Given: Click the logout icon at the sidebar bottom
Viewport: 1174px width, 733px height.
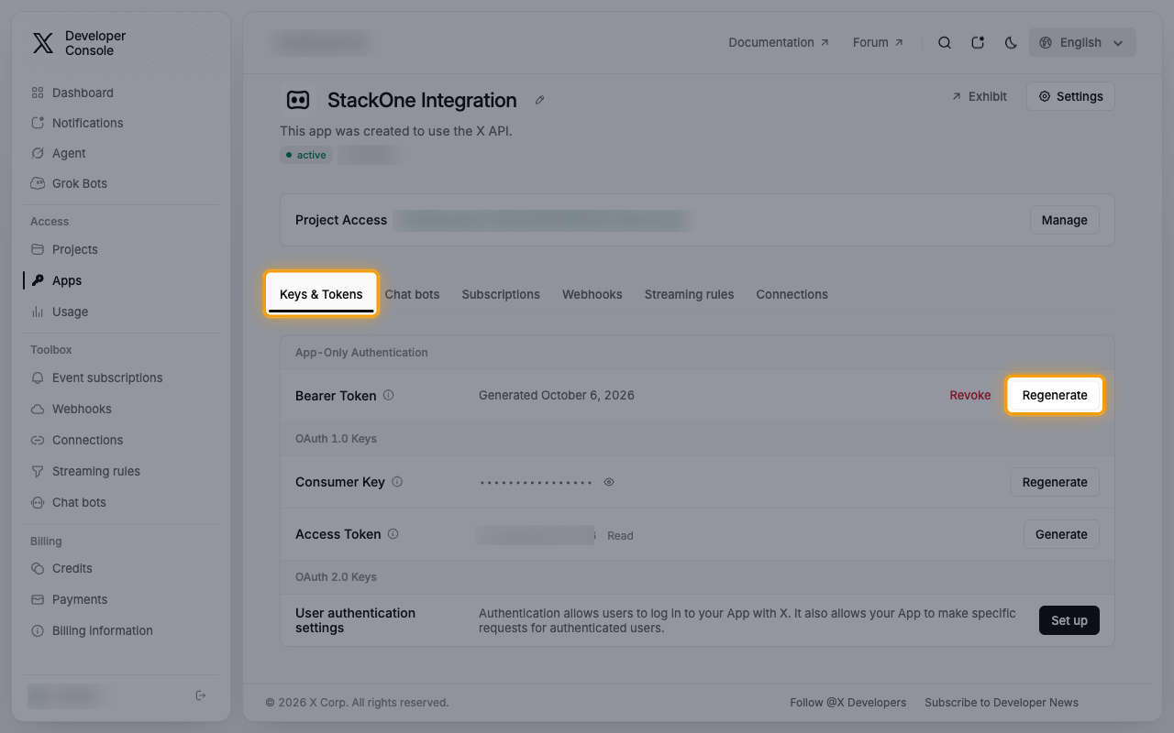Looking at the screenshot, I should (201, 696).
